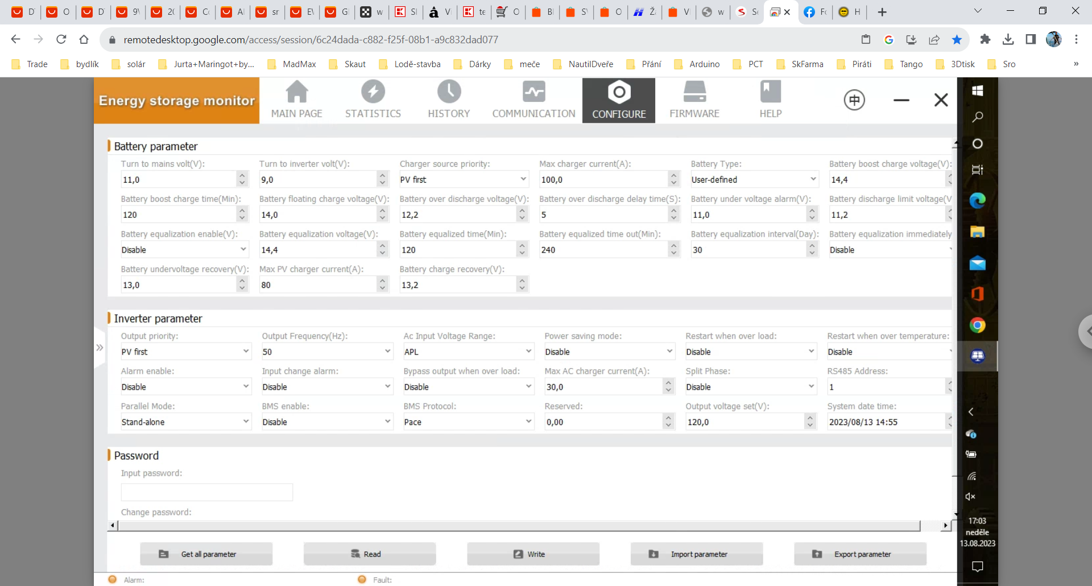
Task: Expand the Alarm enable dropdown
Action: [x=185, y=387]
